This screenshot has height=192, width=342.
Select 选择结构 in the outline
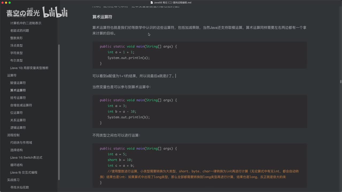pos(16,150)
